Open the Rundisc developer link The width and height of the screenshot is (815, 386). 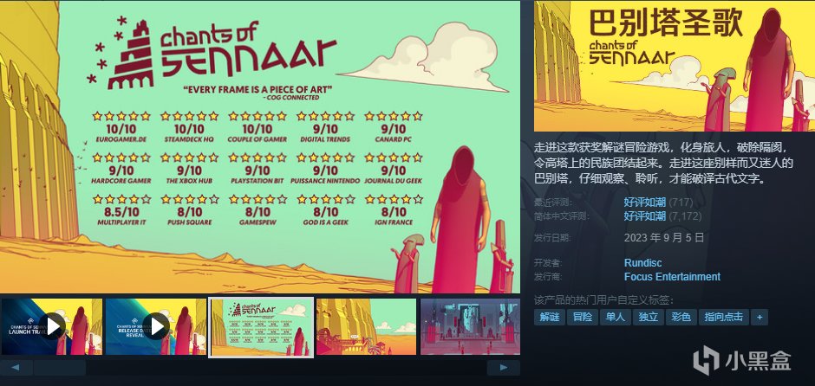pos(643,263)
